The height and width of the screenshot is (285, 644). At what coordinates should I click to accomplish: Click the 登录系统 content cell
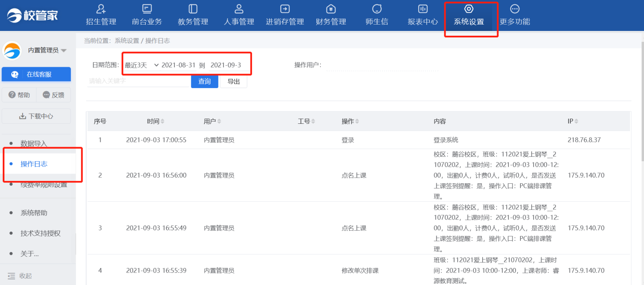coord(446,140)
